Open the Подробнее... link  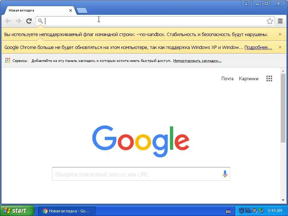(x=258, y=48)
